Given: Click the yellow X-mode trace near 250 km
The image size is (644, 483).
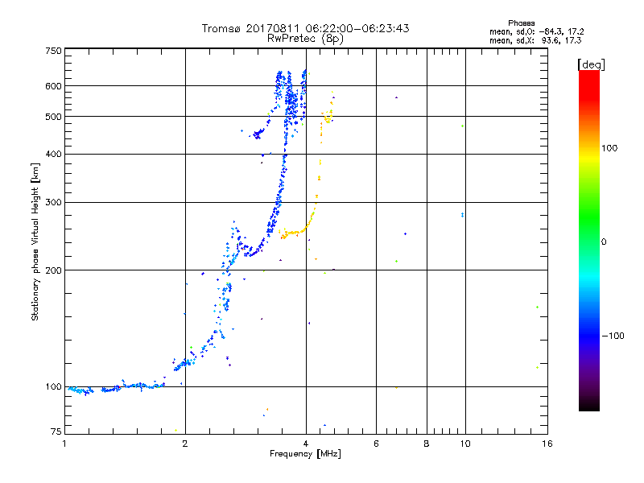Looking at the screenshot, I should 294,233.
